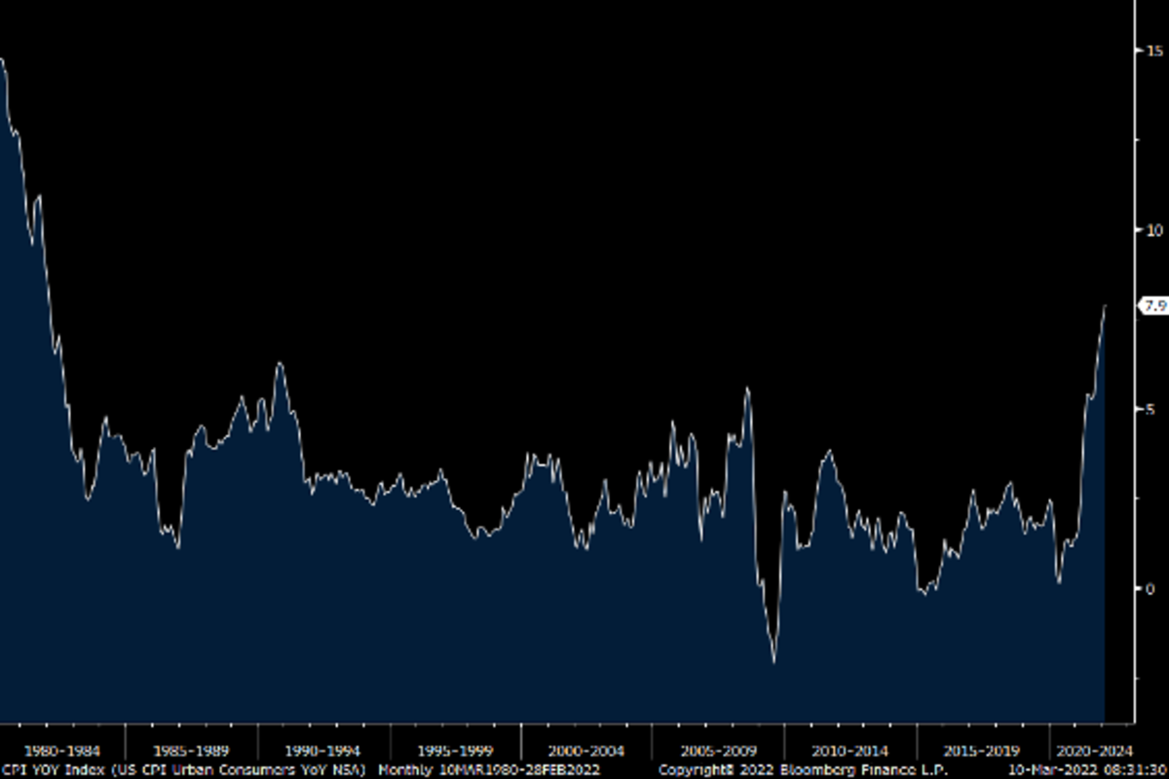Screen dimensions: 1169x779
Task: Select the 1985-1989 x-axis label
Action: 192,751
